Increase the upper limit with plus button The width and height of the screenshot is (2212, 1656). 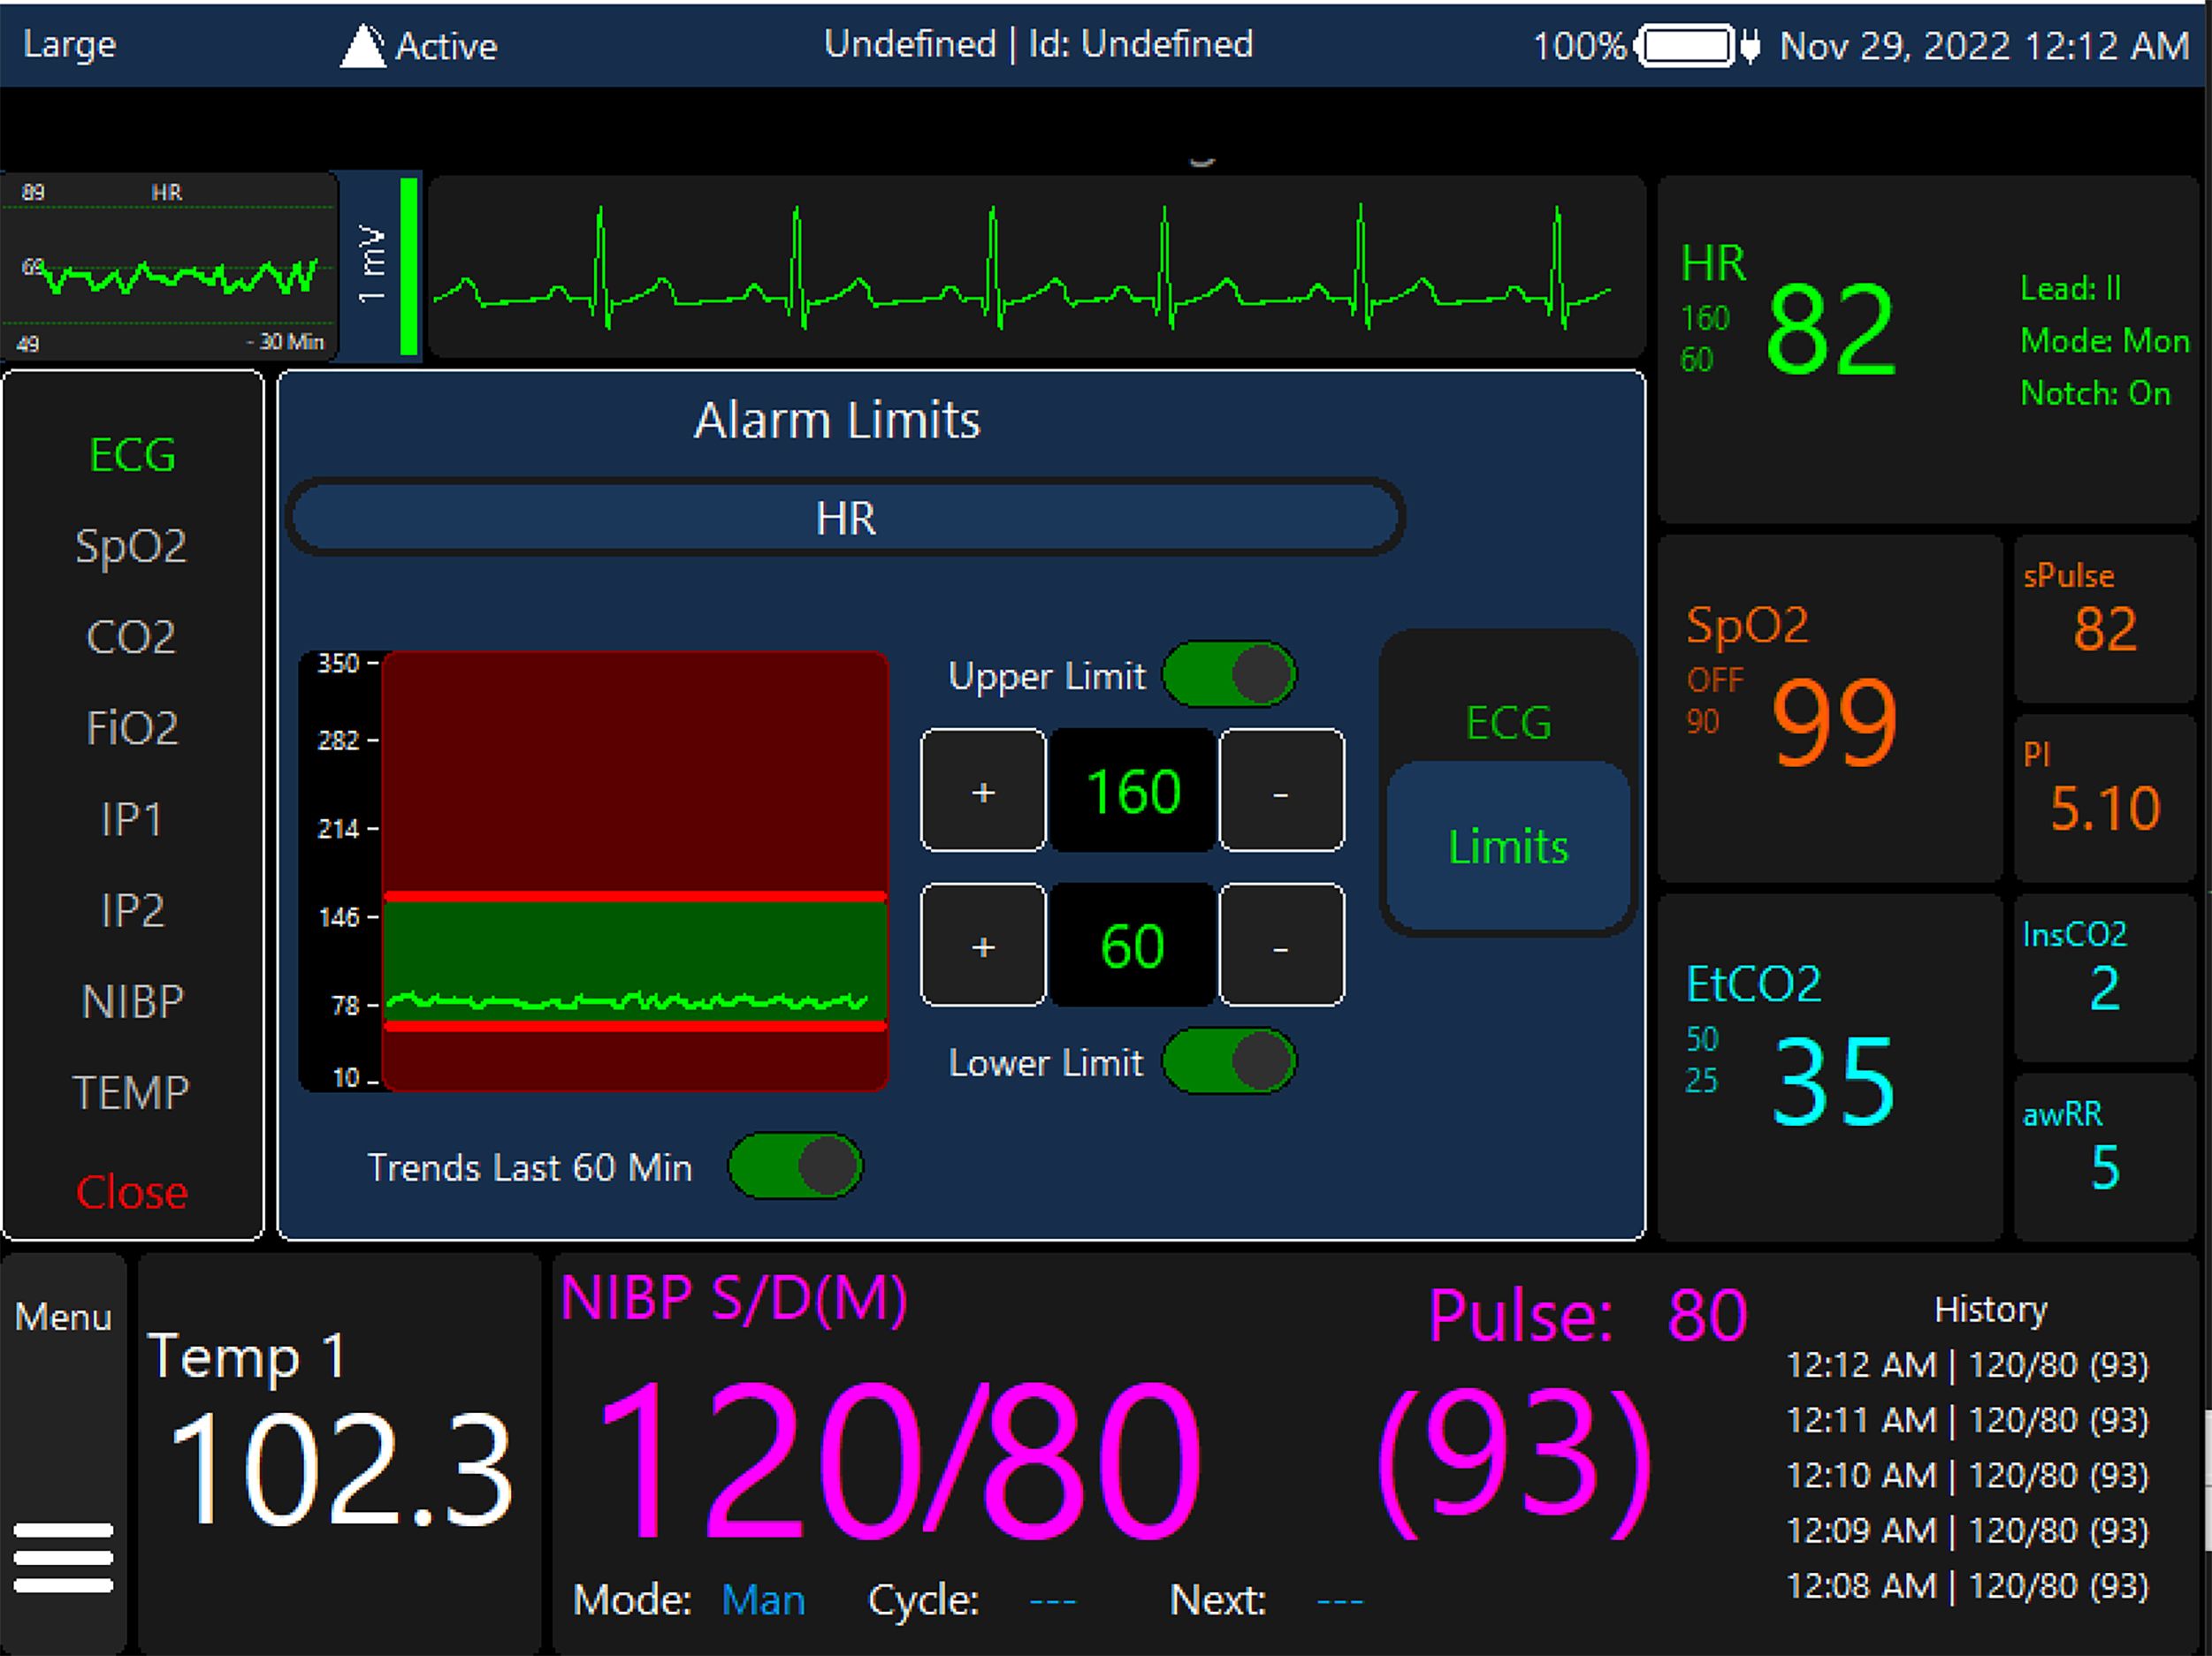coord(983,791)
